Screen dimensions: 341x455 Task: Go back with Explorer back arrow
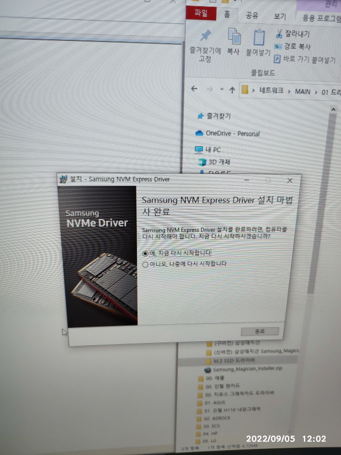tap(194, 89)
